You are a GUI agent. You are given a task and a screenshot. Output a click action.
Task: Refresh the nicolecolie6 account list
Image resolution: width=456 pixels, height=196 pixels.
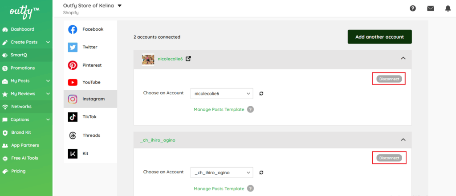(261, 93)
